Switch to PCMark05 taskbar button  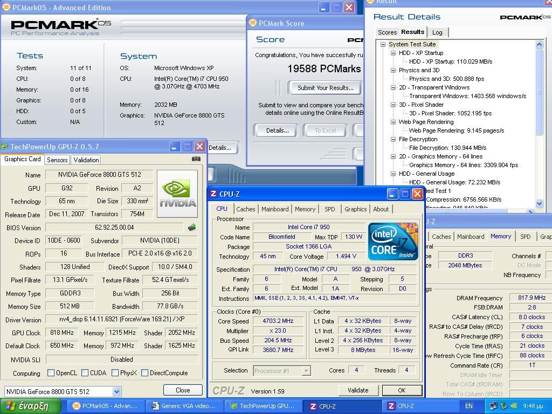[x=105, y=406]
